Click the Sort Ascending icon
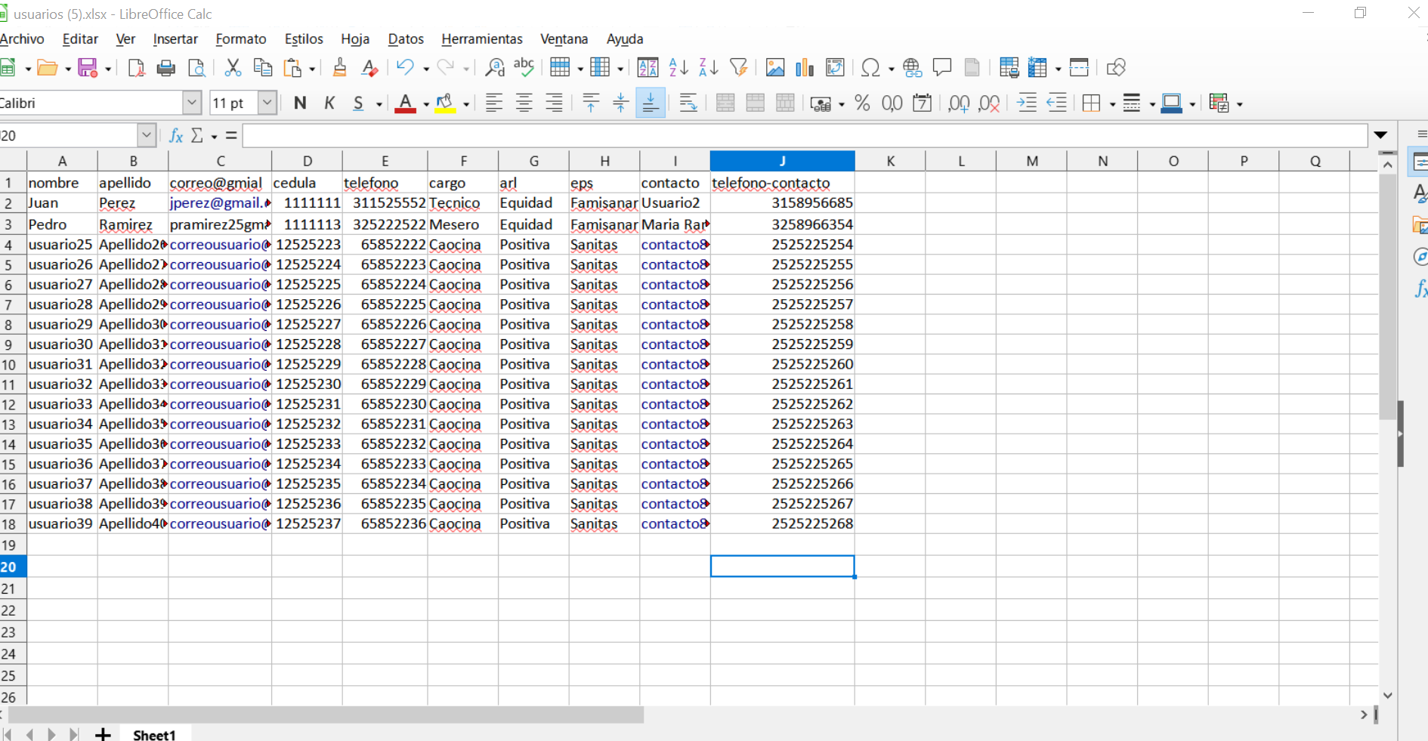Viewport: 1428px width, 741px height. [x=678, y=68]
